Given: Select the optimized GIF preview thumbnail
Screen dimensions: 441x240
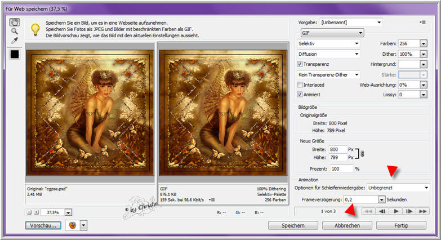Looking at the screenshot, I should (223, 113).
